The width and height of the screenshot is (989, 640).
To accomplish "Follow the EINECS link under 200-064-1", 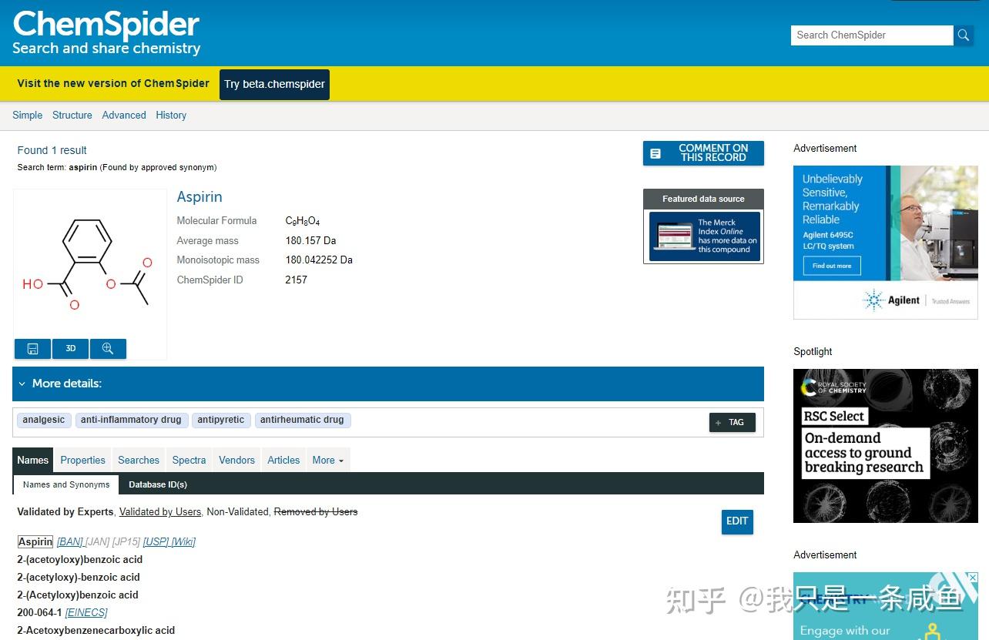I will click(x=86, y=612).
